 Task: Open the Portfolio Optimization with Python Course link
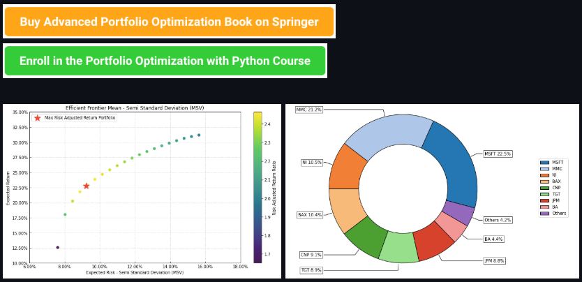(165, 61)
